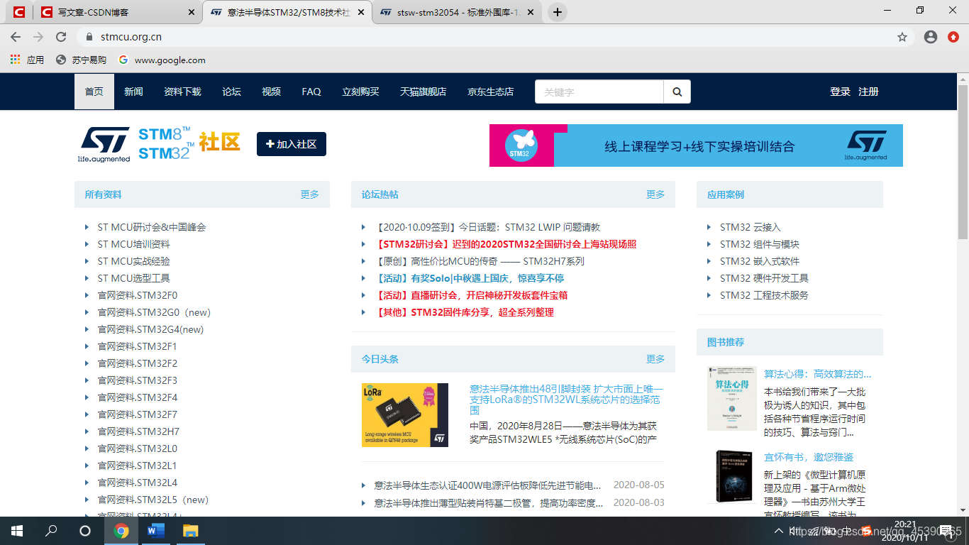Click the 加入社区 button

pos(292,144)
